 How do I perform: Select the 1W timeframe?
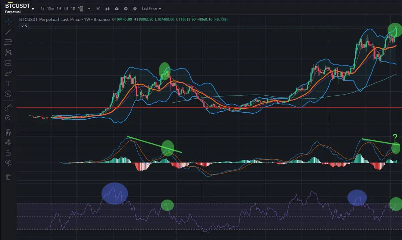[81, 8]
